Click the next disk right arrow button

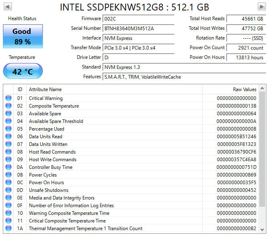(261, 7)
